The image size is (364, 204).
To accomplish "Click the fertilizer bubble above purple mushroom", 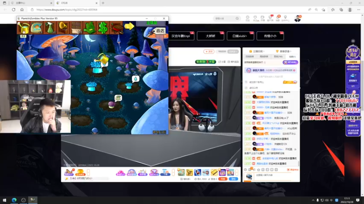I will coord(118,98).
